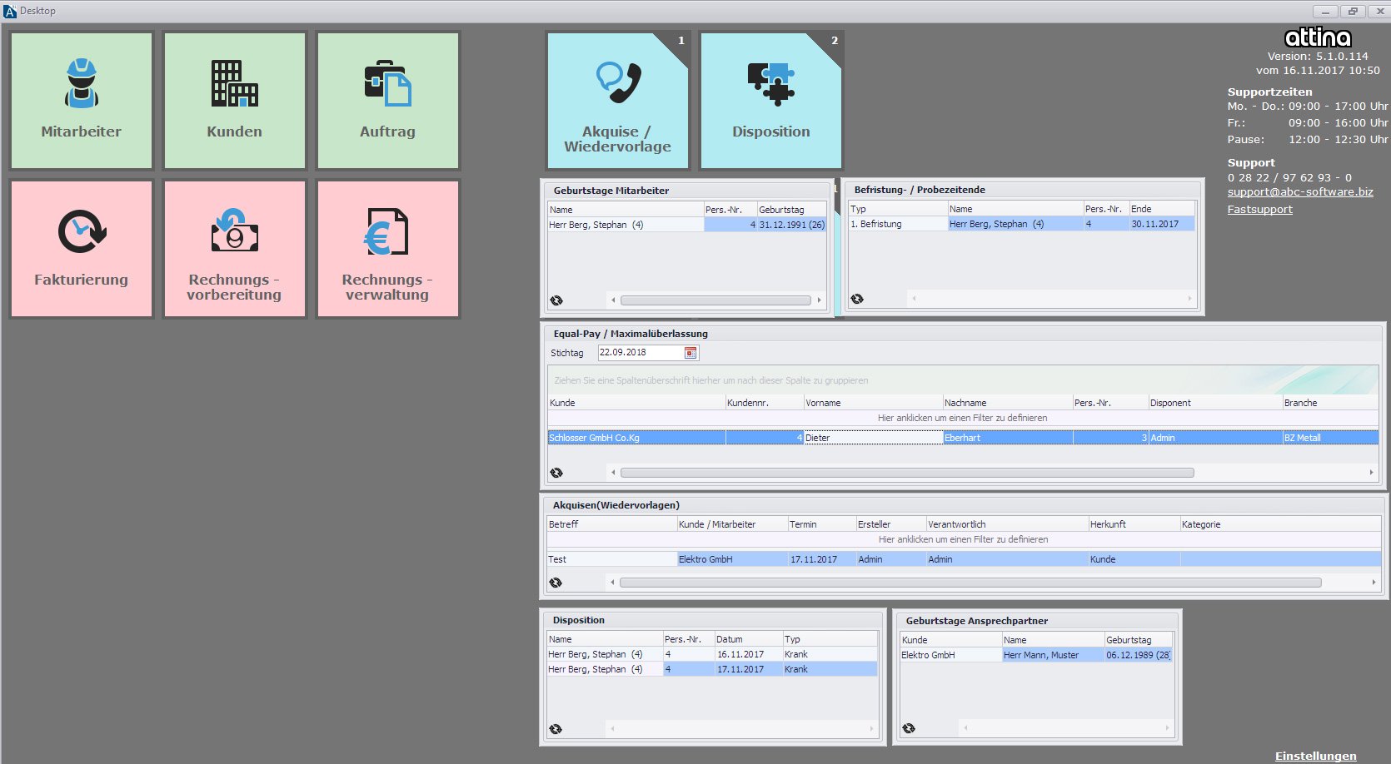Image resolution: width=1391 pixels, height=764 pixels.
Task: Select the 17.11.2017 Termin cell in Akquisen
Action: pos(822,559)
